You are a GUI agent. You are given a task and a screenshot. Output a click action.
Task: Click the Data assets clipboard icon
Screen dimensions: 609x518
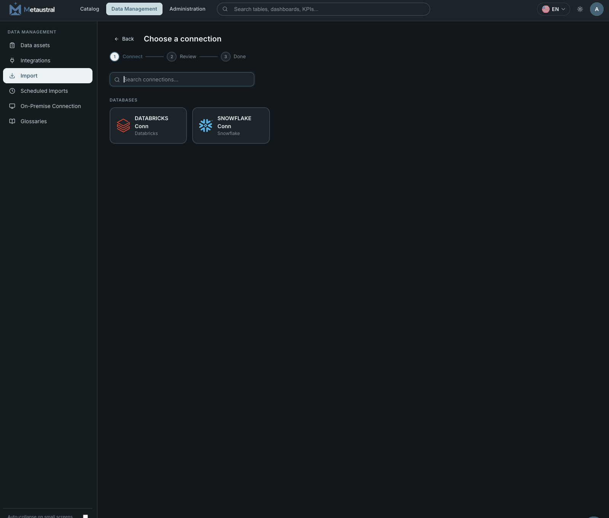click(12, 45)
